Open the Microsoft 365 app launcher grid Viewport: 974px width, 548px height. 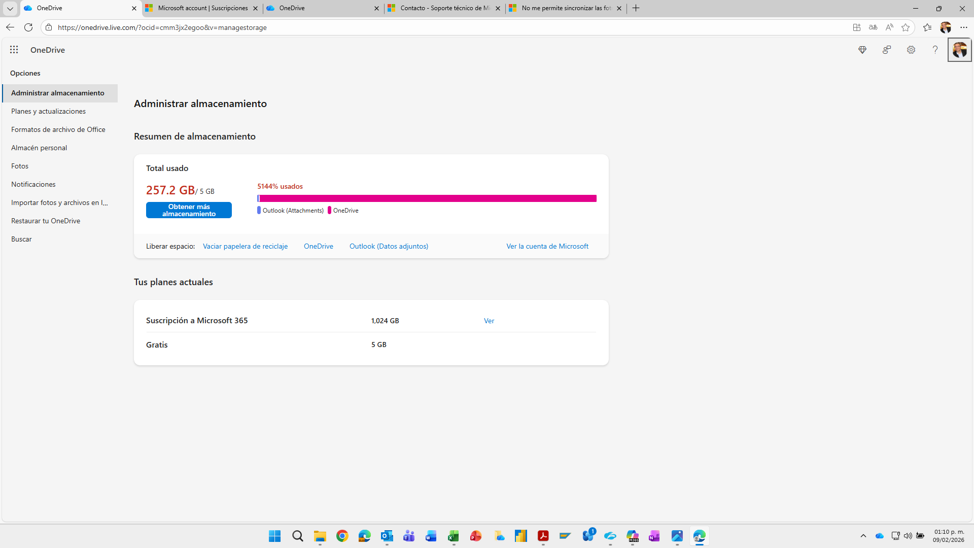(14, 50)
